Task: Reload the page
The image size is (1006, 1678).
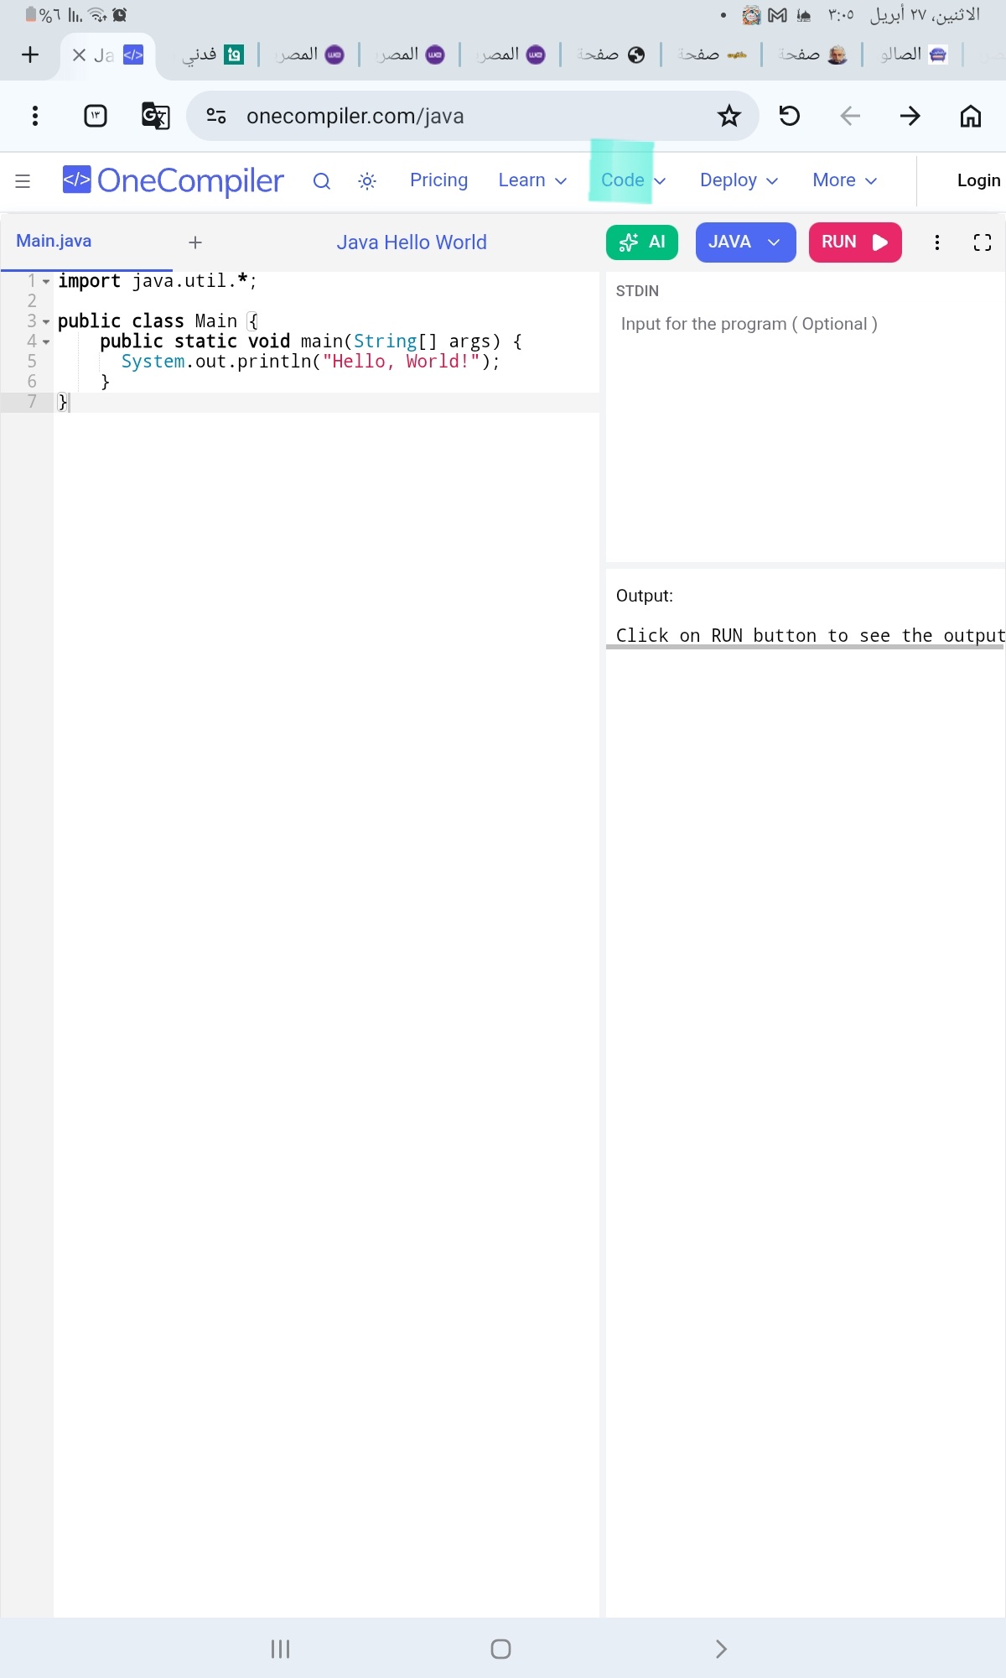Action: tap(790, 116)
